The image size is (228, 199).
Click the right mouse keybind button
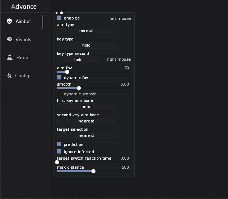[119, 60]
